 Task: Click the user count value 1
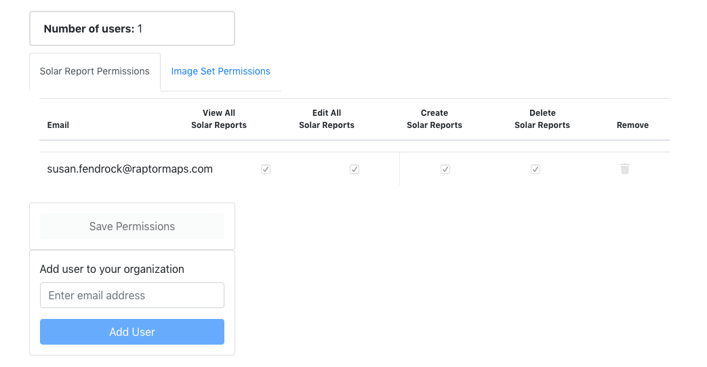140,28
